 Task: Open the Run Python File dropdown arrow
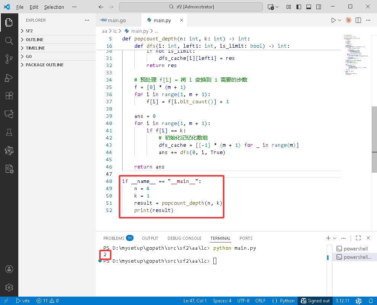(340, 20)
